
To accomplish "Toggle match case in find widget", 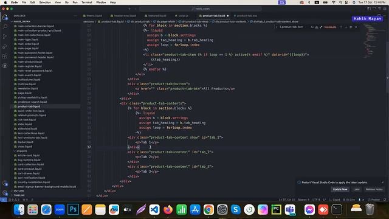I will pos(312,27).
